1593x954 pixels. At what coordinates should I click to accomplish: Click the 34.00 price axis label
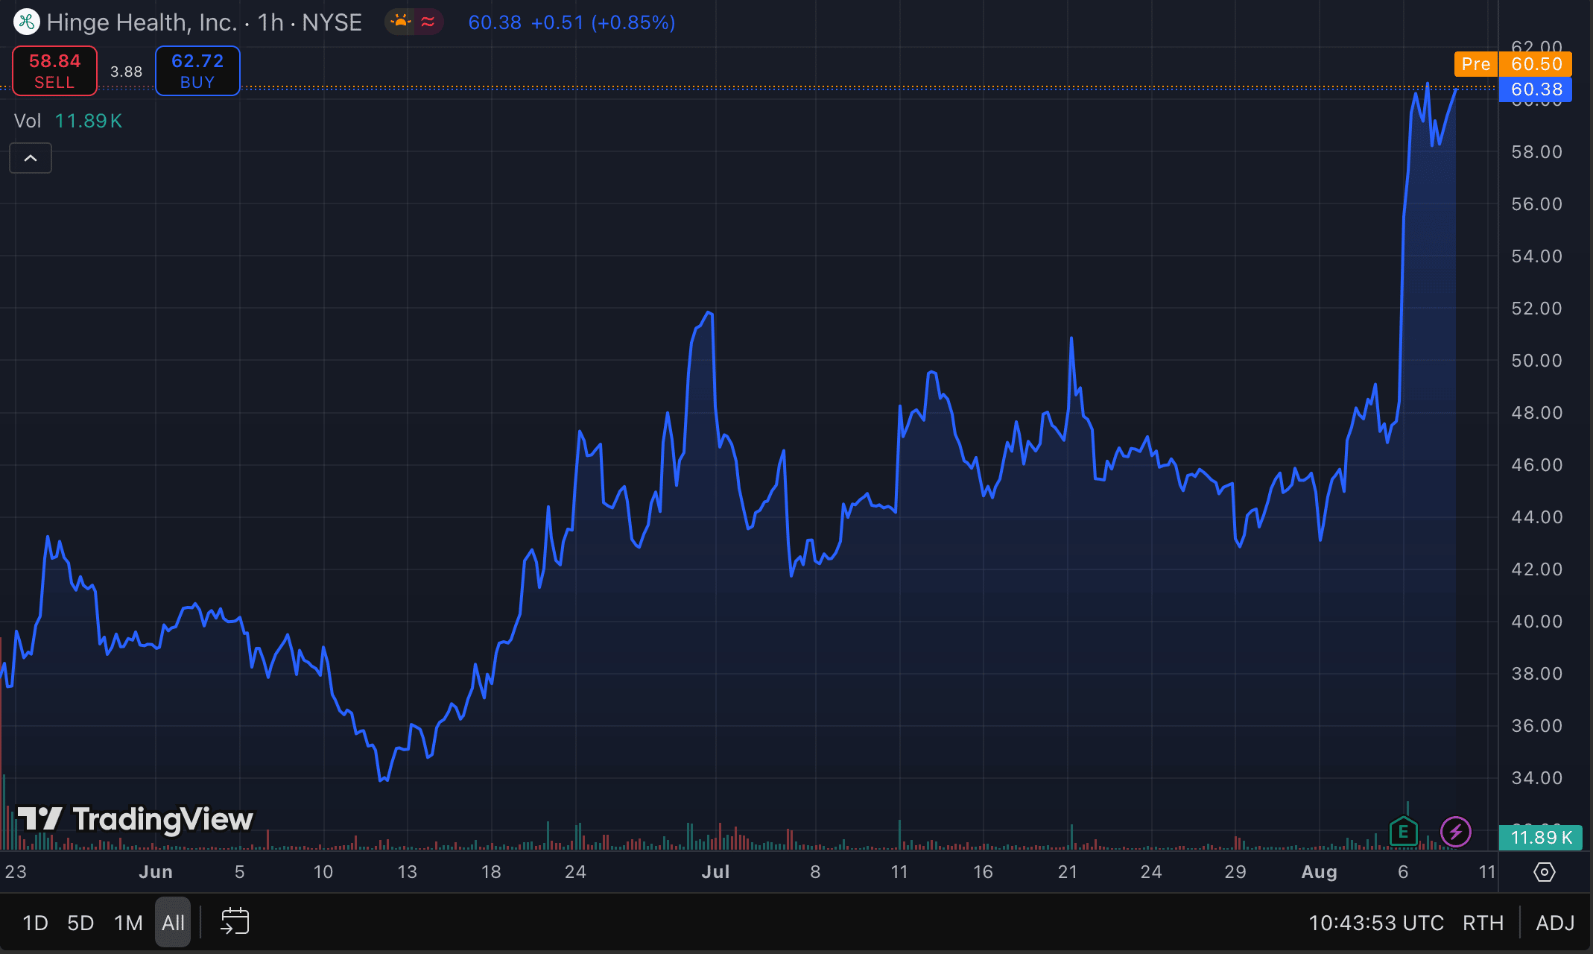[x=1536, y=778]
